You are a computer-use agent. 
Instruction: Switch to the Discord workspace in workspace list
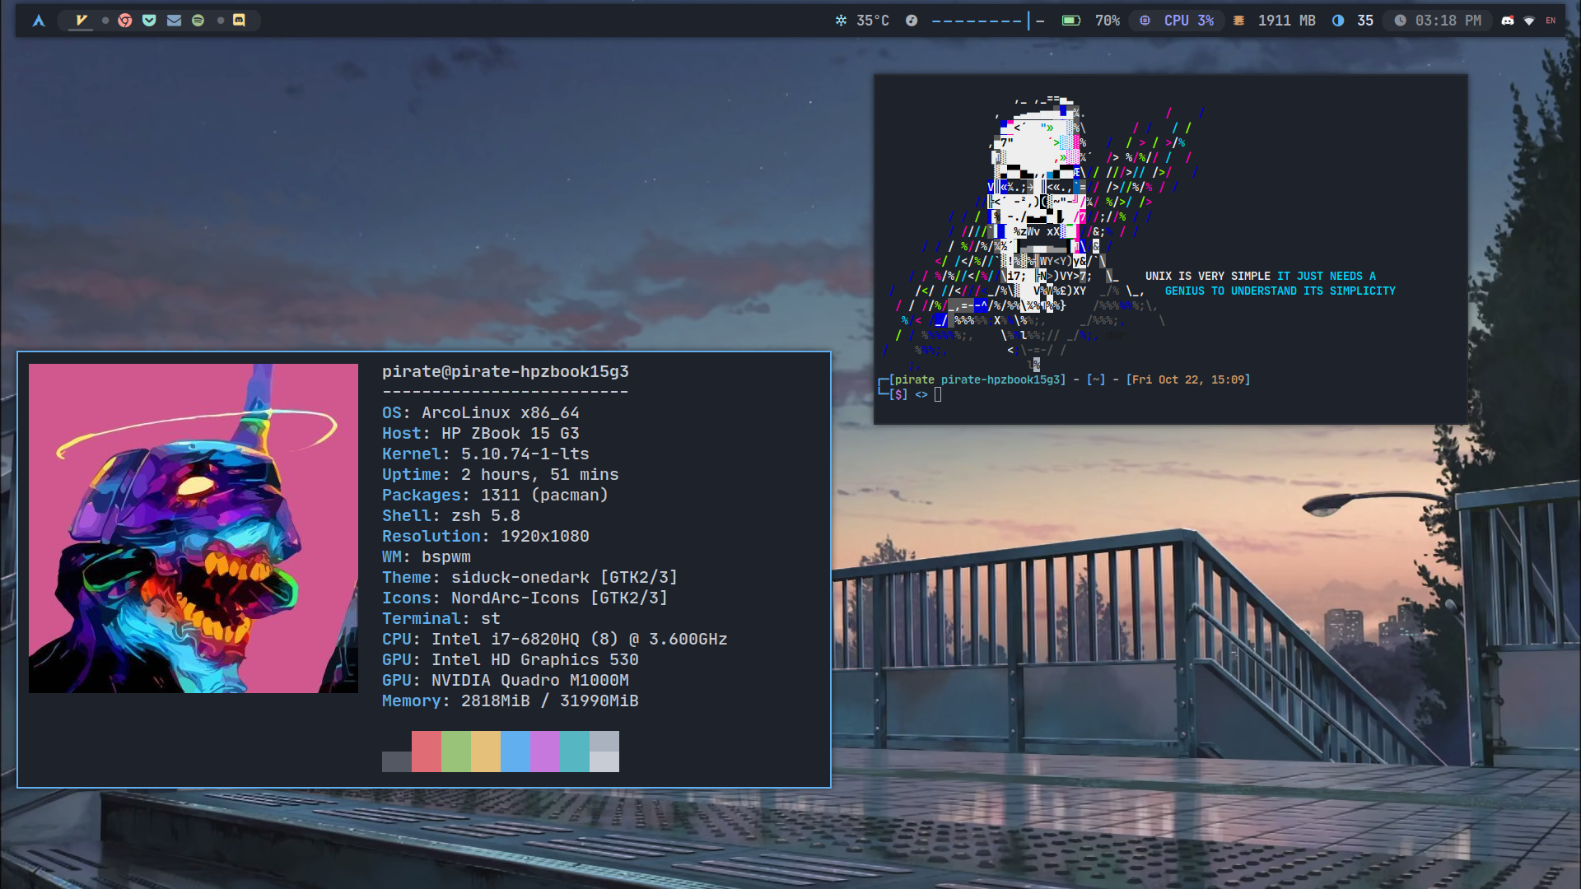[x=239, y=21]
